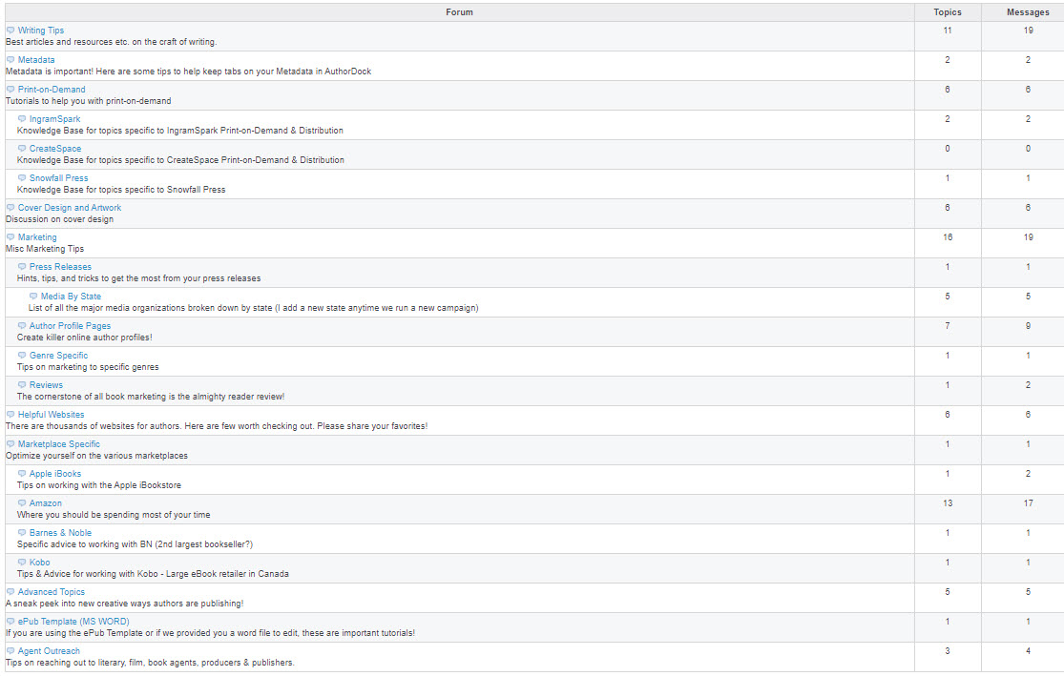The height and width of the screenshot is (676, 1064).
Task: Click description 'Optimize yourself on the various marketplaces'
Action: click(96, 456)
